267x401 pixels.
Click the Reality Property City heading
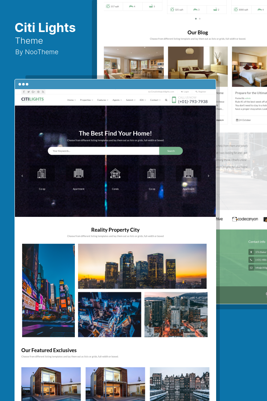click(x=116, y=230)
